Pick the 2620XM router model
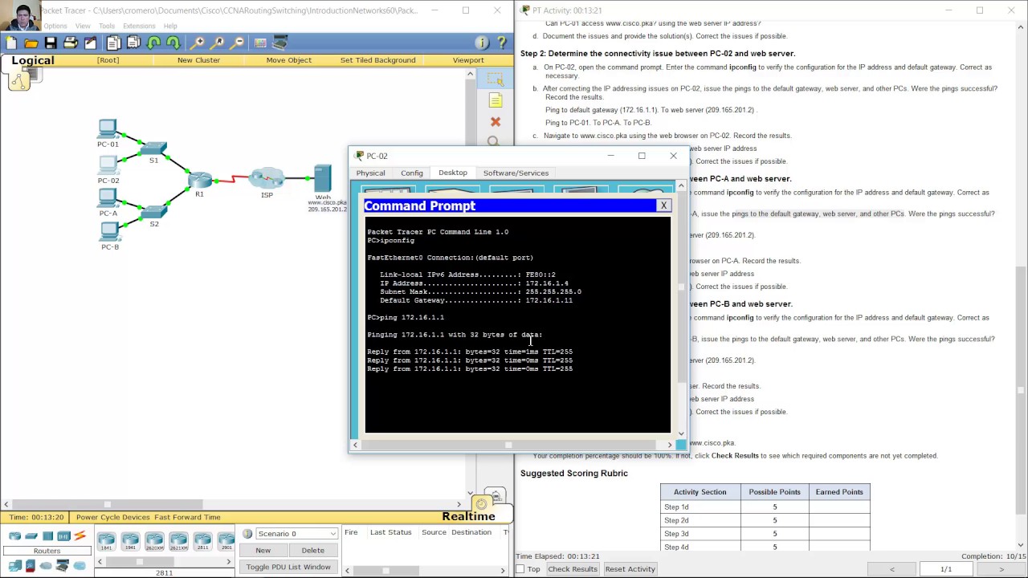This screenshot has height=578, width=1028. click(154, 541)
